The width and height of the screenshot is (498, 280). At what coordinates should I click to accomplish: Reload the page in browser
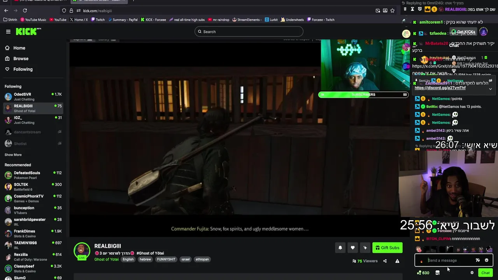point(25,11)
